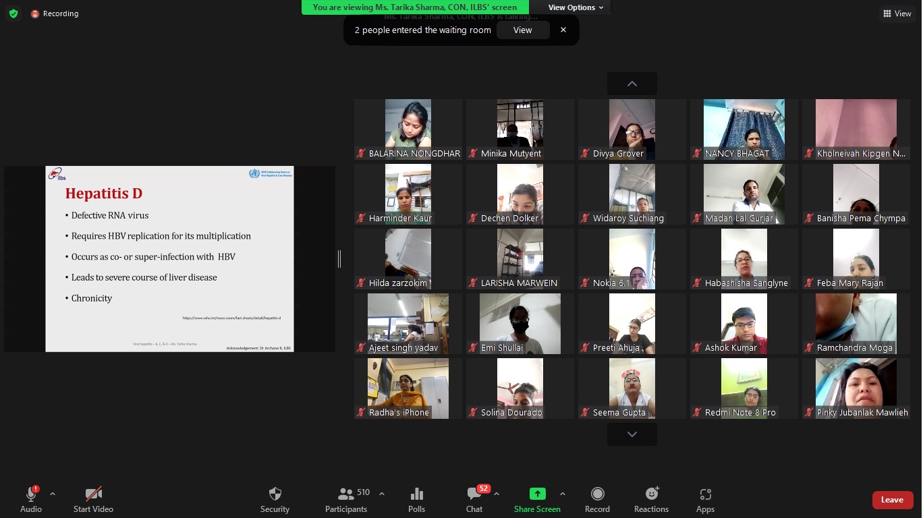Screen dimensions: 923x518
Task: Open the Chat panel
Action: pos(474,499)
